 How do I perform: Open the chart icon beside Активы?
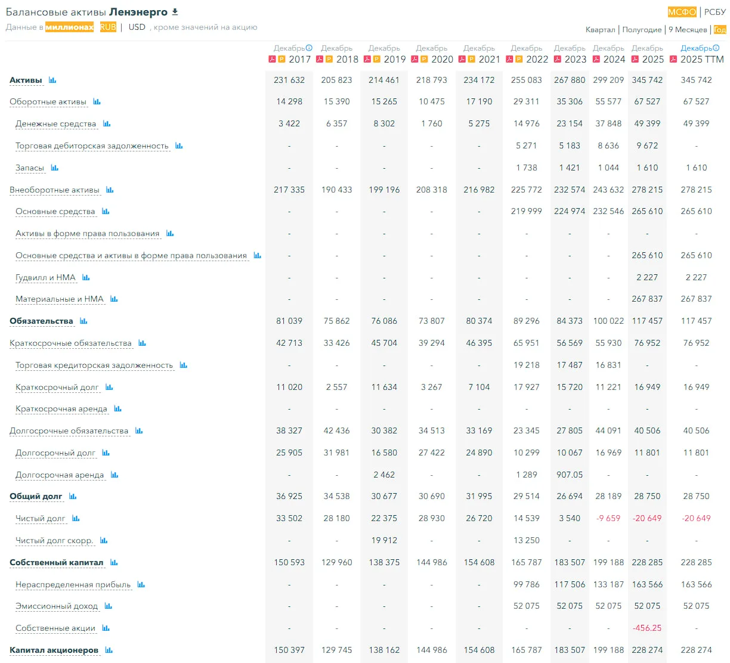52,80
